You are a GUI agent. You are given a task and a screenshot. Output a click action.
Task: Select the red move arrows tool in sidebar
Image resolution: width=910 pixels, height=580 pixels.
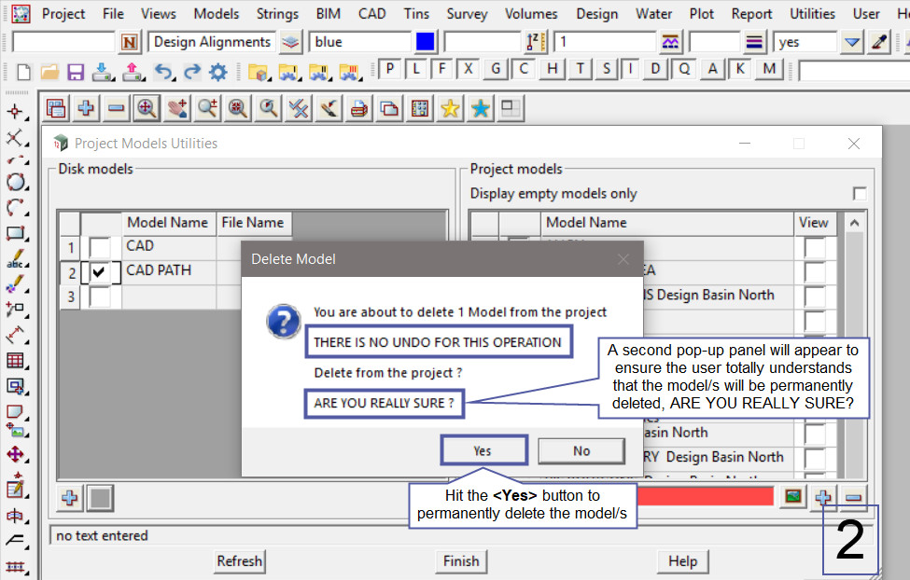[x=16, y=453]
